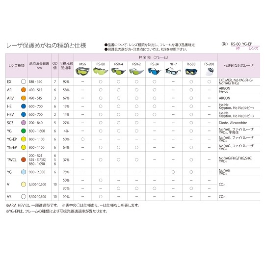Click the '58%' transmittance cell

pos(66,90)
